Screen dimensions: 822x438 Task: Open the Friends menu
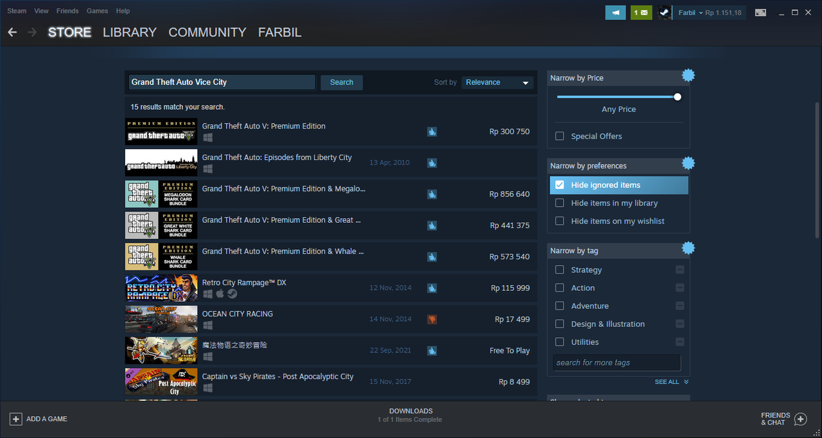[67, 11]
